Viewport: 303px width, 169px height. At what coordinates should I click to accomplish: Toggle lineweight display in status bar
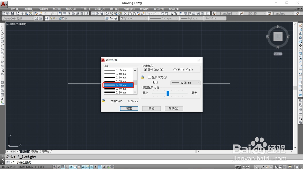[x=95, y=167]
